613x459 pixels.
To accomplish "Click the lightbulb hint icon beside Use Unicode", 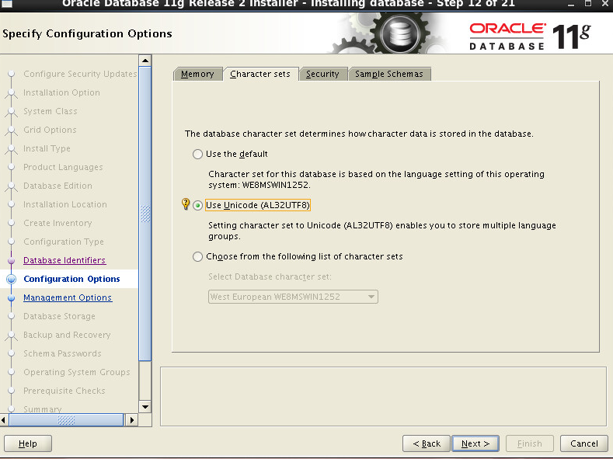I will [x=186, y=204].
